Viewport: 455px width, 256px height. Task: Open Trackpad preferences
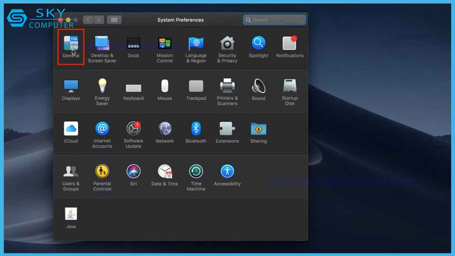(x=196, y=90)
